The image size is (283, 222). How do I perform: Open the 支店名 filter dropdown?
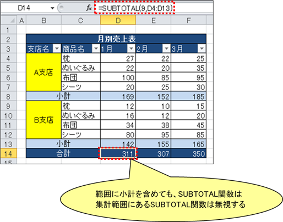tap(57, 48)
